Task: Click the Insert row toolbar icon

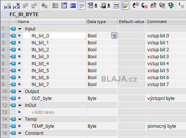Action: pos(25,5)
